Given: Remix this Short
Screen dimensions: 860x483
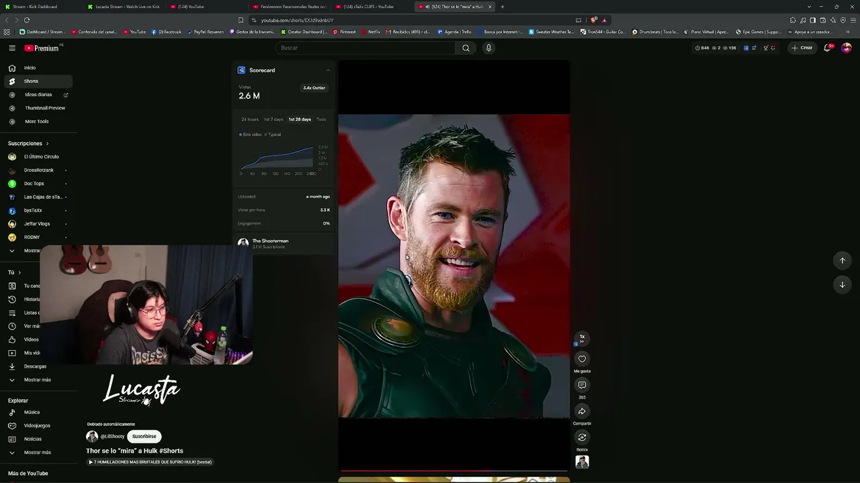Looking at the screenshot, I should tap(582, 437).
